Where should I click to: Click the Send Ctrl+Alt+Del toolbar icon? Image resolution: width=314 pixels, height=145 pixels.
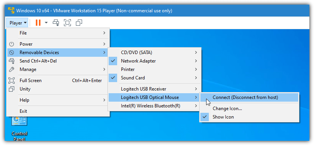[x=56, y=23]
